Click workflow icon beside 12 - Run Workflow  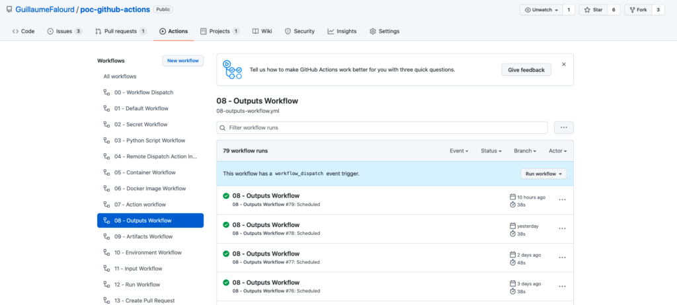106,285
